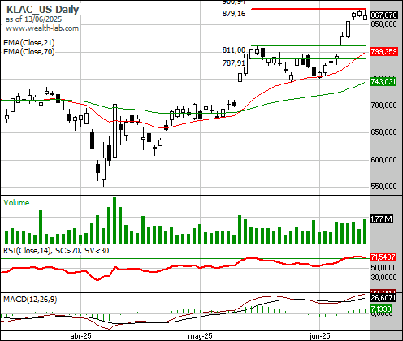Select the MACD(12,26,9) pane label

(x=30, y=300)
